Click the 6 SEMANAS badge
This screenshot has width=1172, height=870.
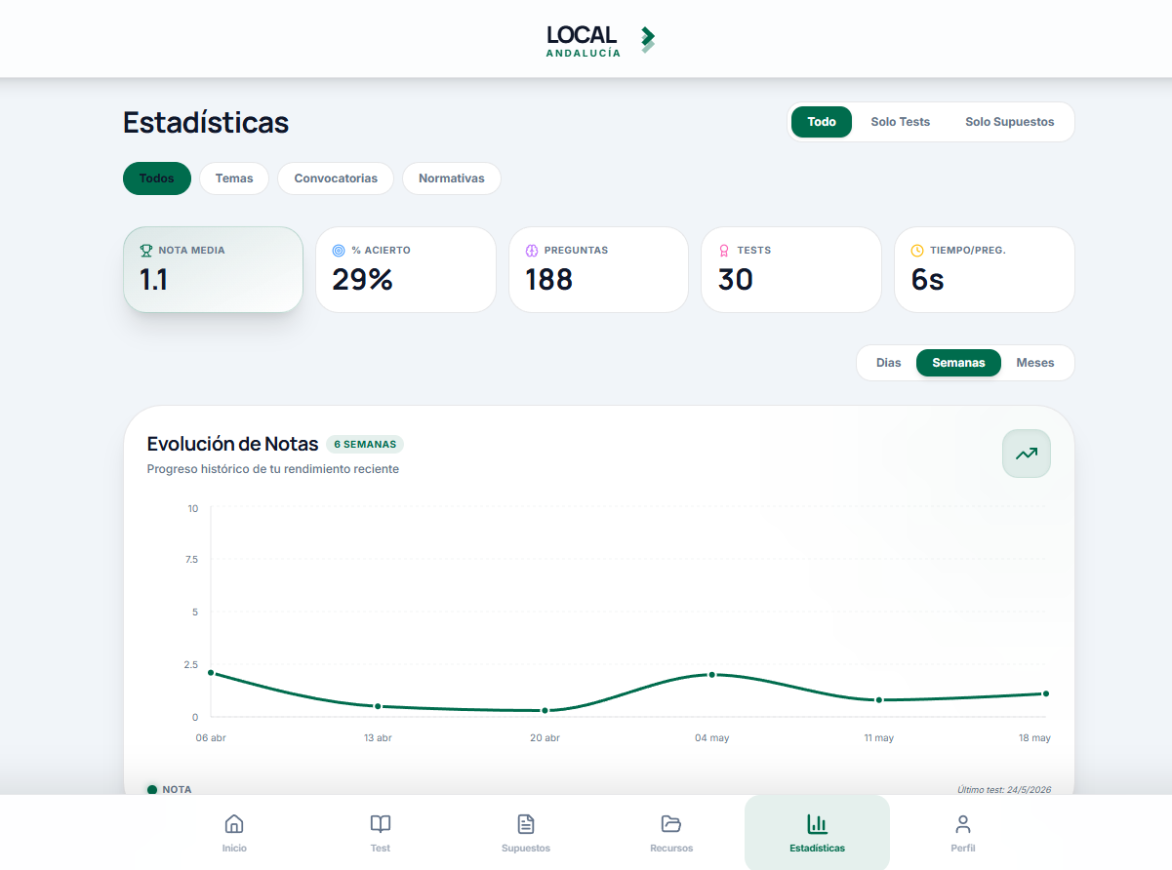click(x=365, y=445)
